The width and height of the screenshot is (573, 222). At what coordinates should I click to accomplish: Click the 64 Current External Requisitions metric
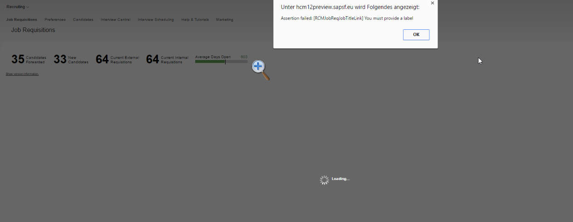click(x=117, y=60)
